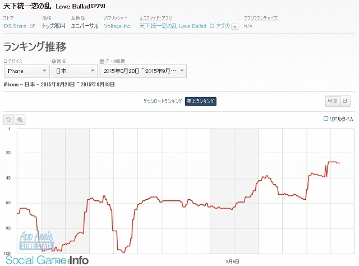The image size is (359, 266).
Task: Select the 売上ランキング tab
Action: (x=201, y=101)
